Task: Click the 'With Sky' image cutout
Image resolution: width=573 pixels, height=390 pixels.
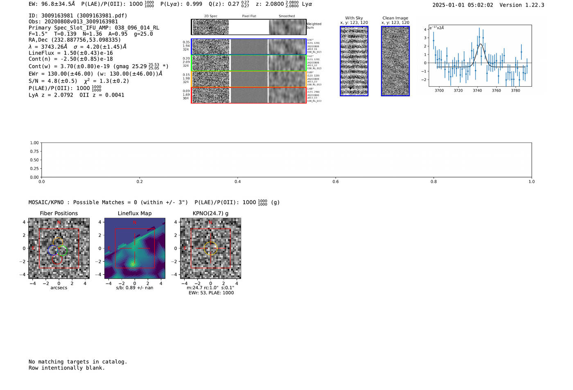Action: 354,61
